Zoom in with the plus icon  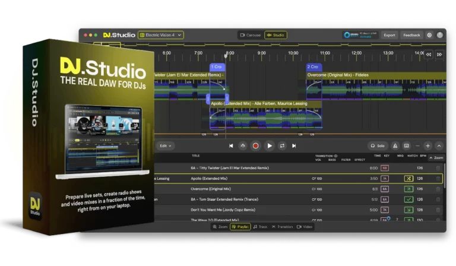(x=427, y=146)
